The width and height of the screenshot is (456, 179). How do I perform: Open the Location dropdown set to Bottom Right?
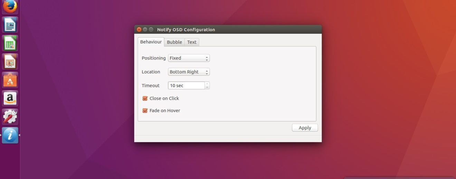[x=189, y=72]
